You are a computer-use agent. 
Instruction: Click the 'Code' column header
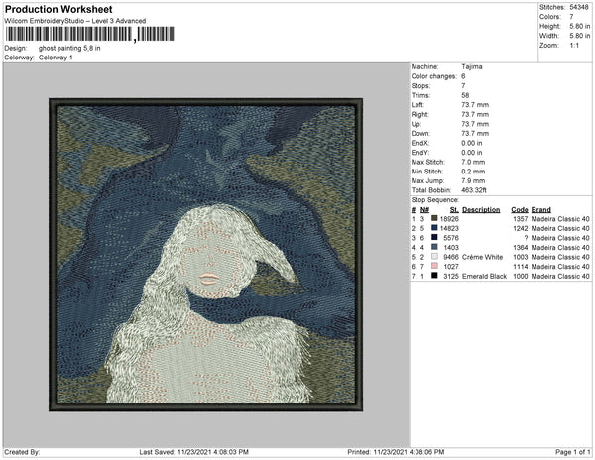(520, 210)
